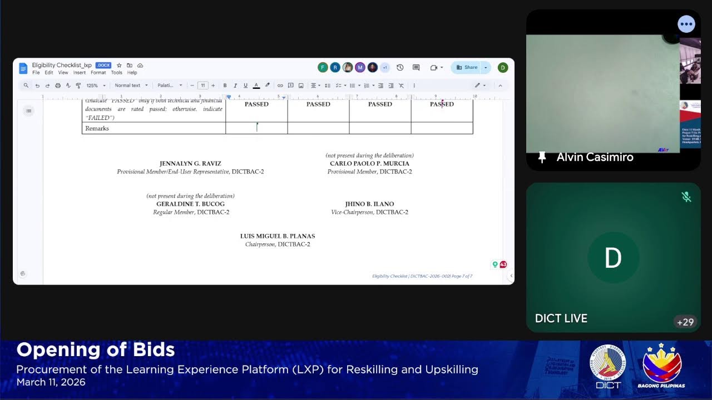The image size is (712, 400).
Task: Click collaborator avatar R
Action: pyautogui.click(x=335, y=67)
